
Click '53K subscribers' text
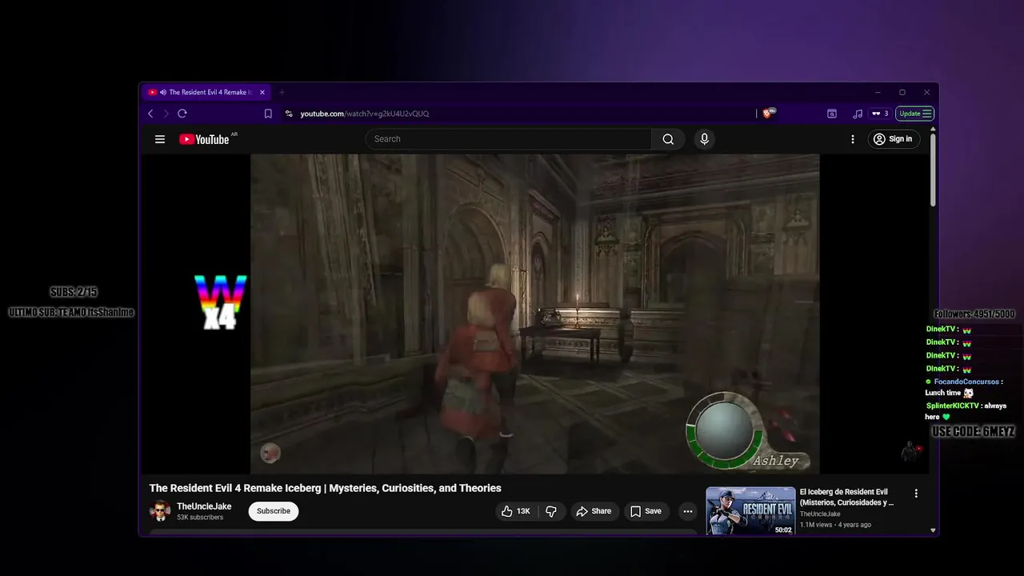(200, 518)
